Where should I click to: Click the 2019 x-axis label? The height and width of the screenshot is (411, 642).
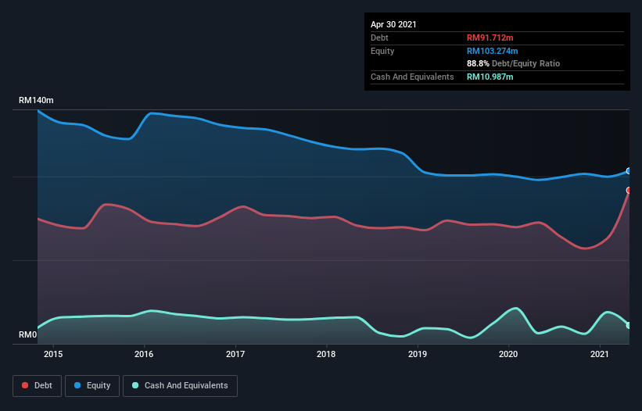pos(418,354)
